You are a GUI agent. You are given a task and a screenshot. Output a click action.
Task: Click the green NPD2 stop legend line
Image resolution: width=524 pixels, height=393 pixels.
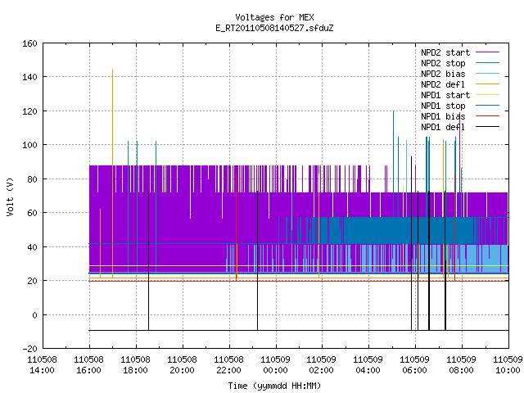pos(487,63)
